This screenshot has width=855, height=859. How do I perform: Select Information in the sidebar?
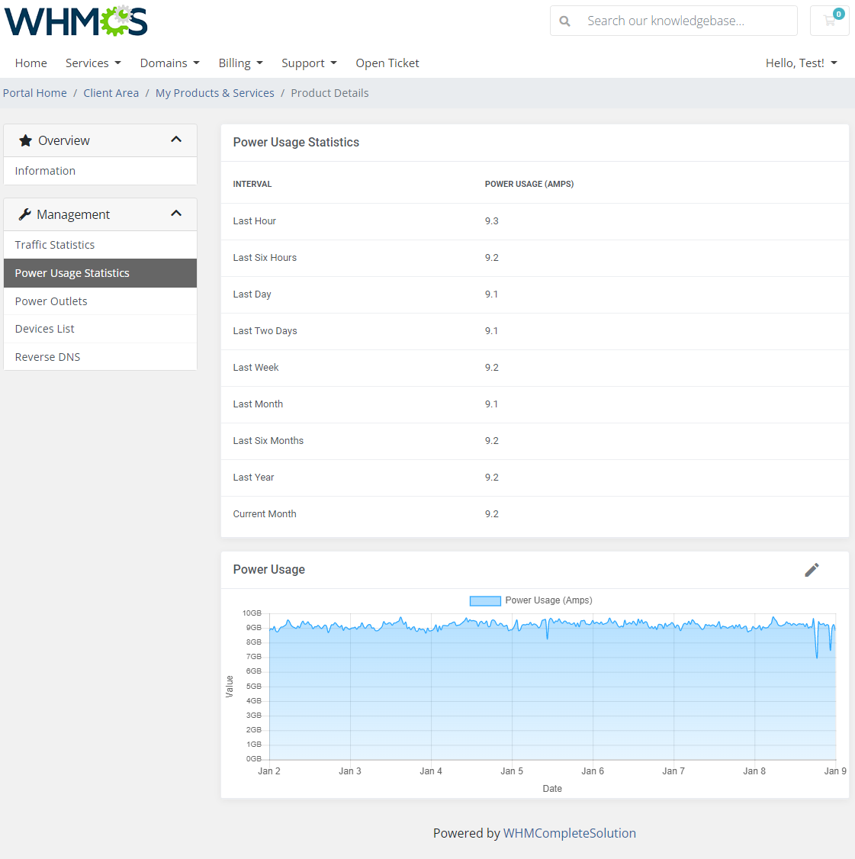(x=100, y=171)
